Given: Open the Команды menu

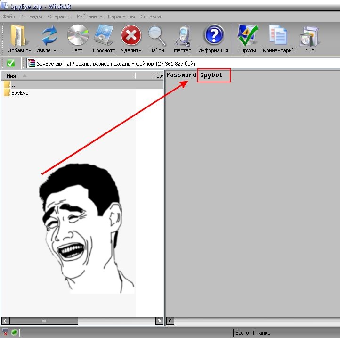Looking at the screenshot, I should (x=31, y=16).
